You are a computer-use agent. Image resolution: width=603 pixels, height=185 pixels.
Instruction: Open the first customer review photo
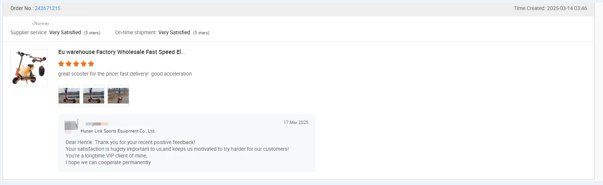point(69,96)
